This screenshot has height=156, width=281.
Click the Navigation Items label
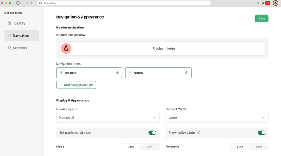(68, 64)
